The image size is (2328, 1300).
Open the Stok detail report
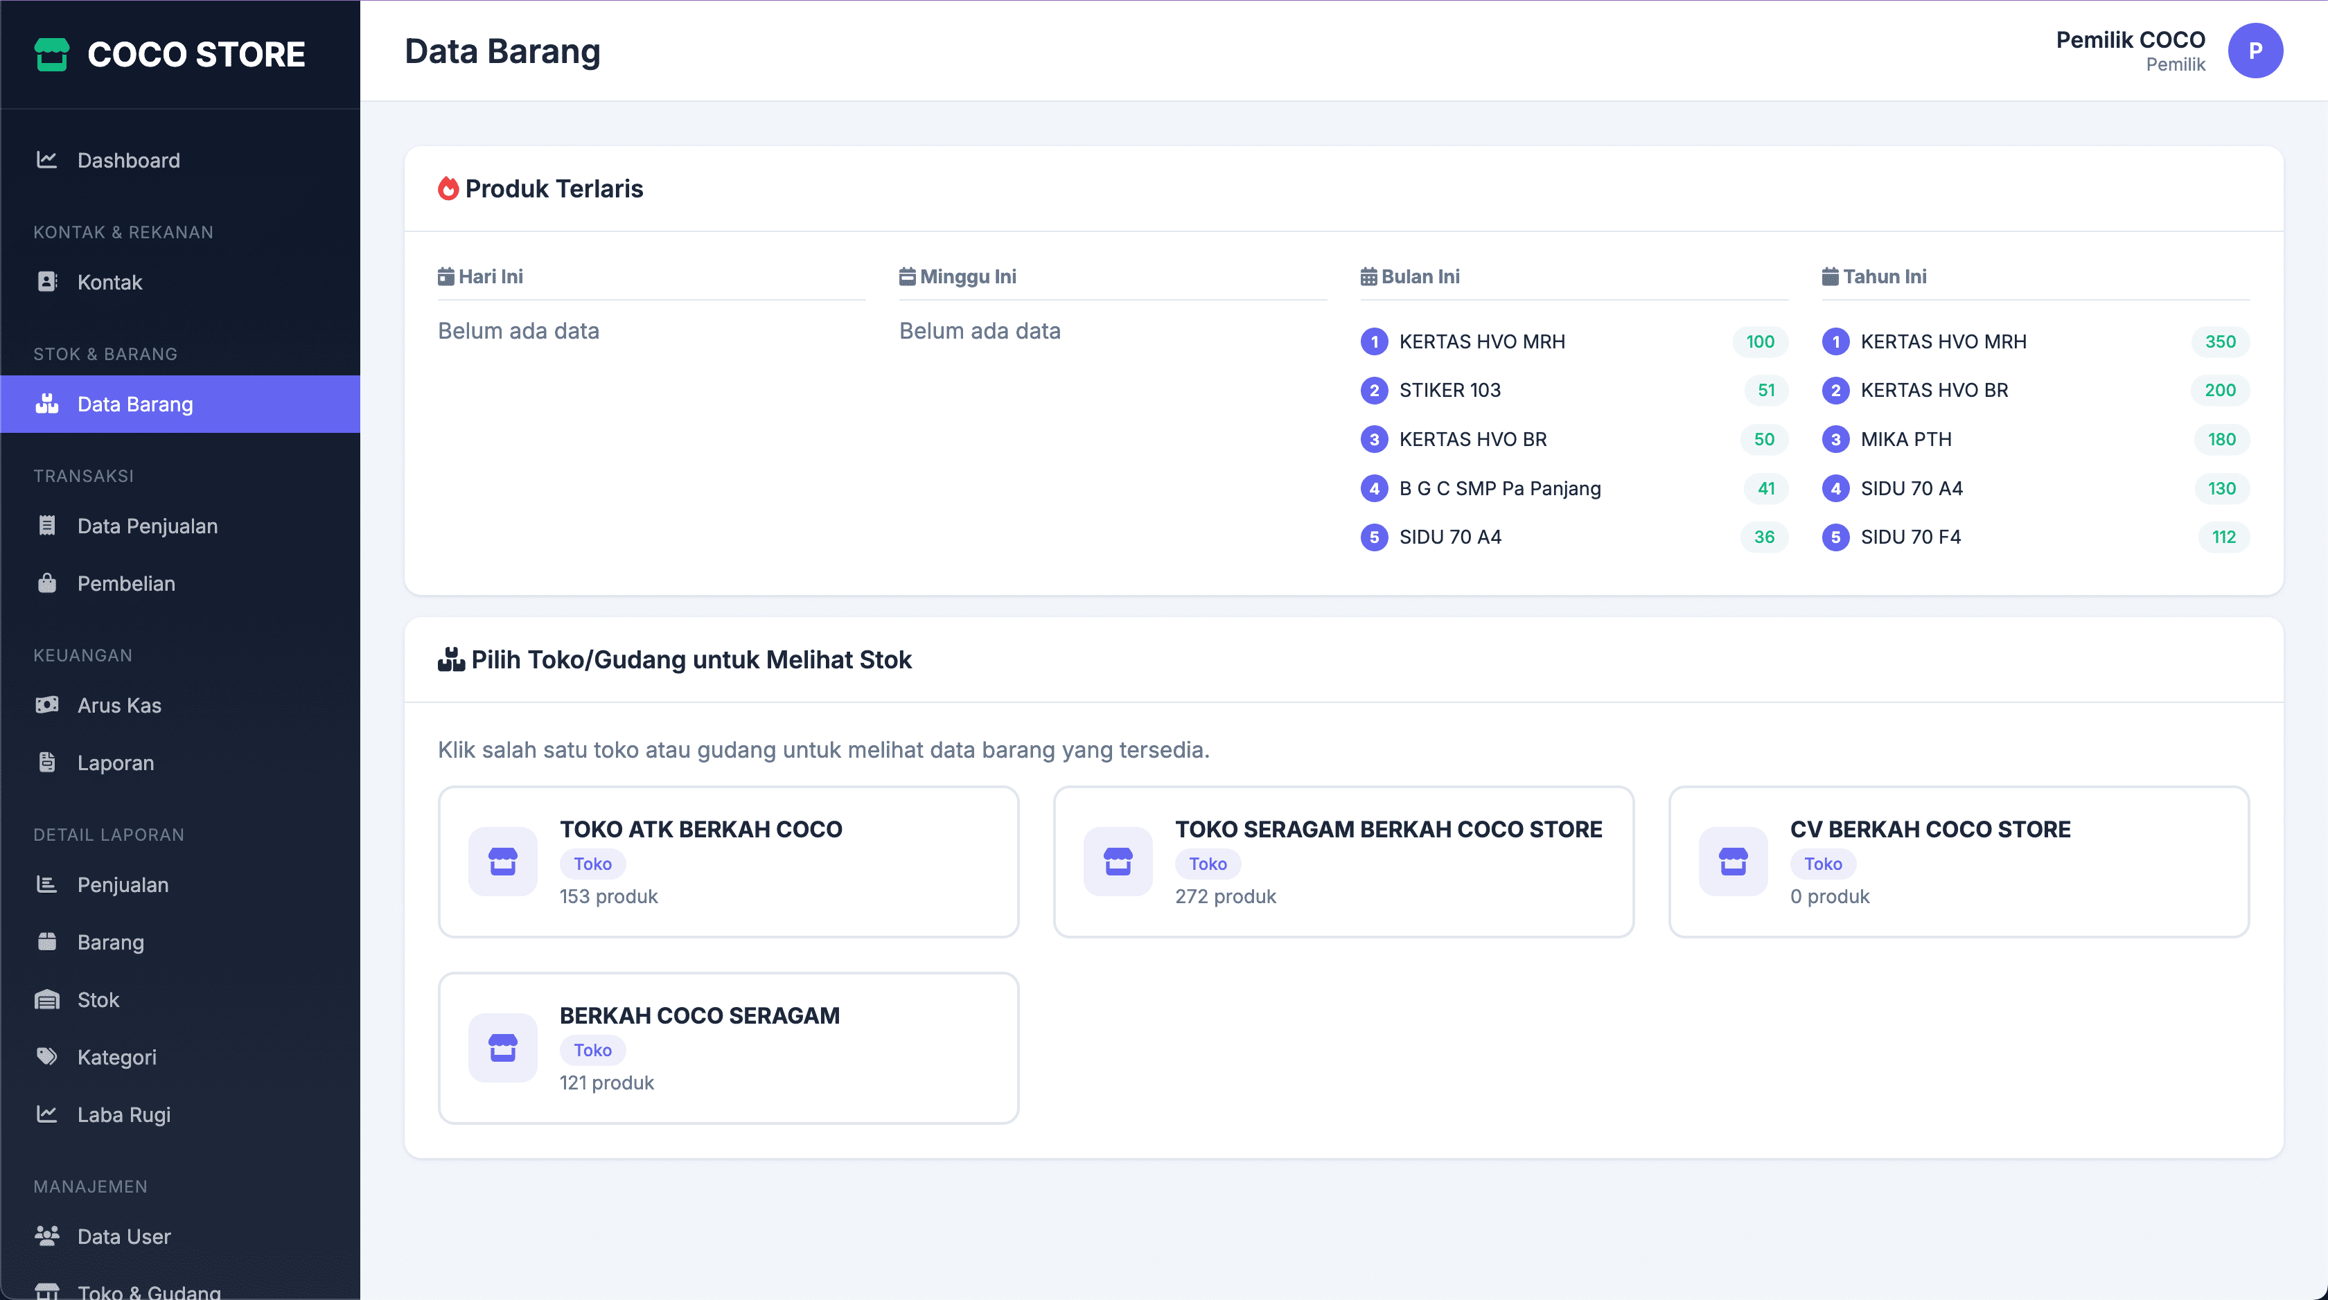[x=180, y=1000]
